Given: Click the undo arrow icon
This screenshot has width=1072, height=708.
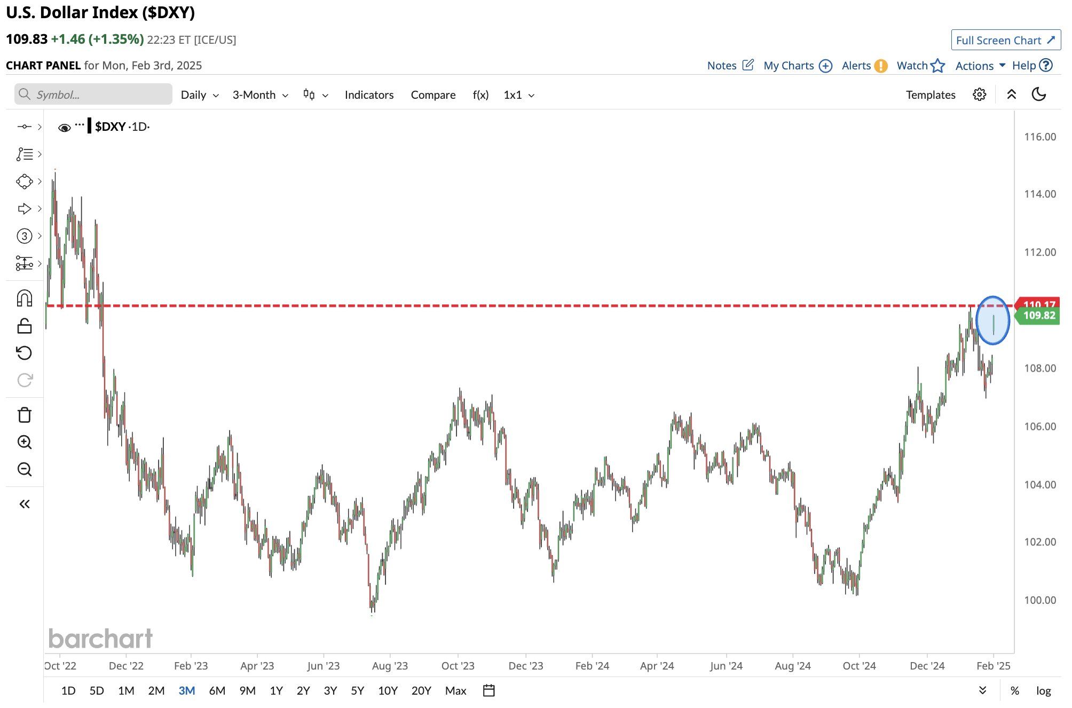Looking at the screenshot, I should tap(25, 353).
